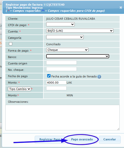This screenshot has height=148, width=124.
Task: Click the exchange rate input field
Action: pos(56,88)
